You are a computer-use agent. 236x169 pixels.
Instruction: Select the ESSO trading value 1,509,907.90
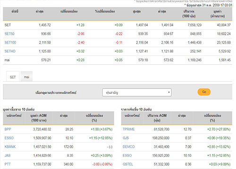coord(42,138)
